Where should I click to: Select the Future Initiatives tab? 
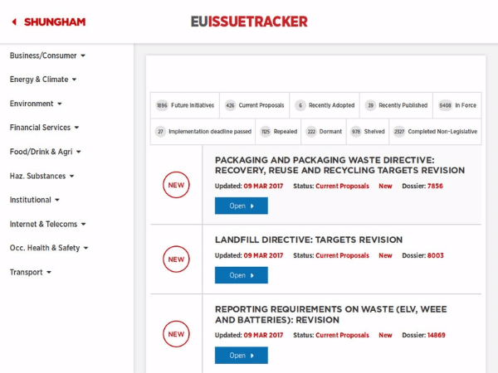pos(185,105)
